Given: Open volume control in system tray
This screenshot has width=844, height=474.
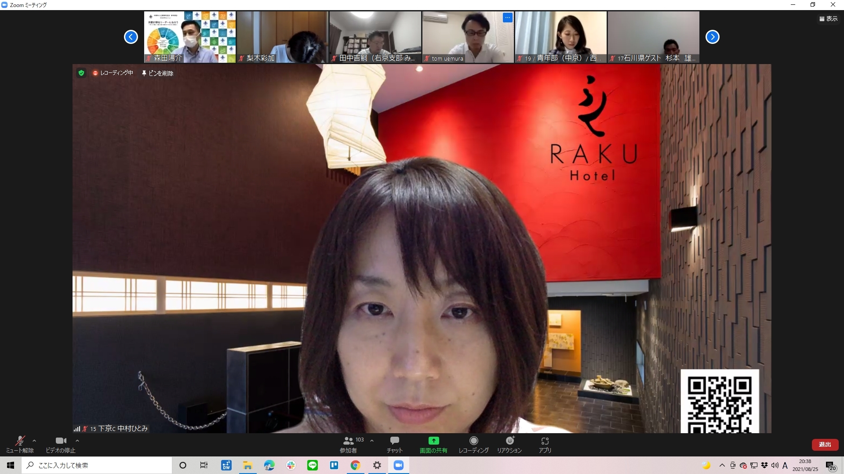Looking at the screenshot, I should 775,465.
